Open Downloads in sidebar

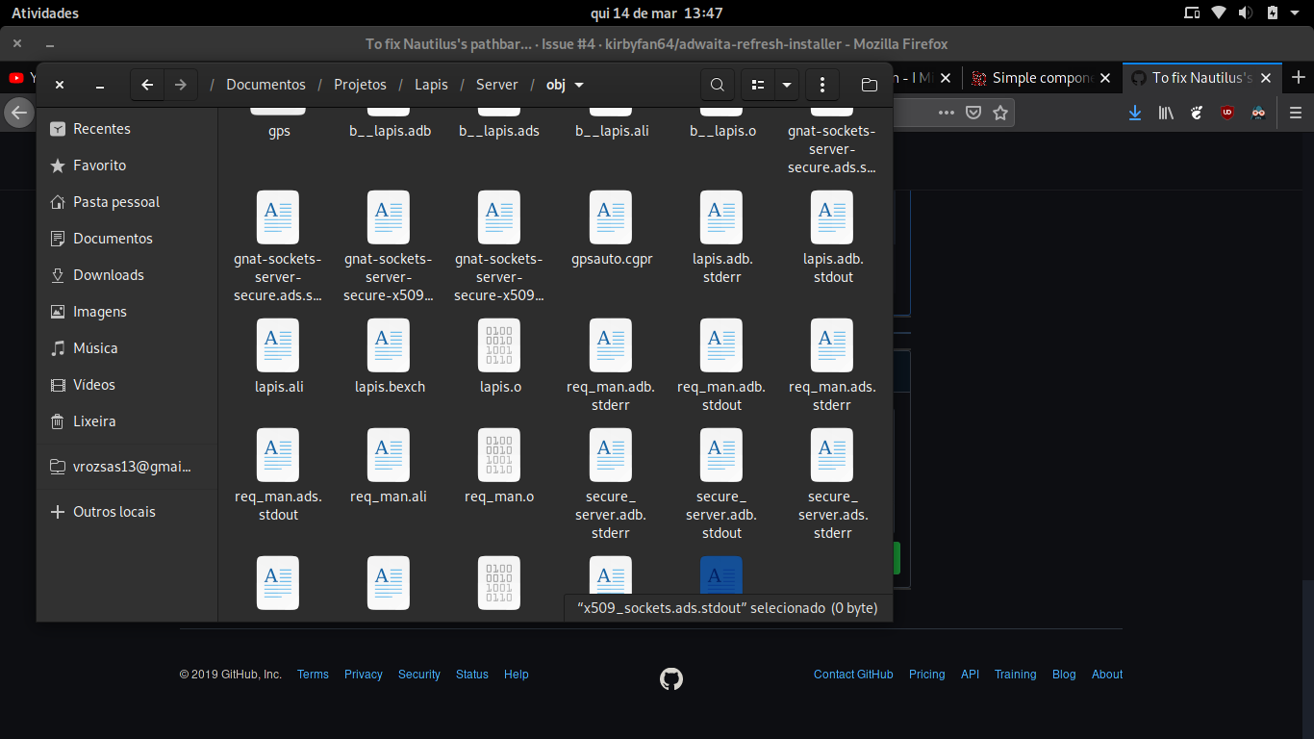click(127, 275)
